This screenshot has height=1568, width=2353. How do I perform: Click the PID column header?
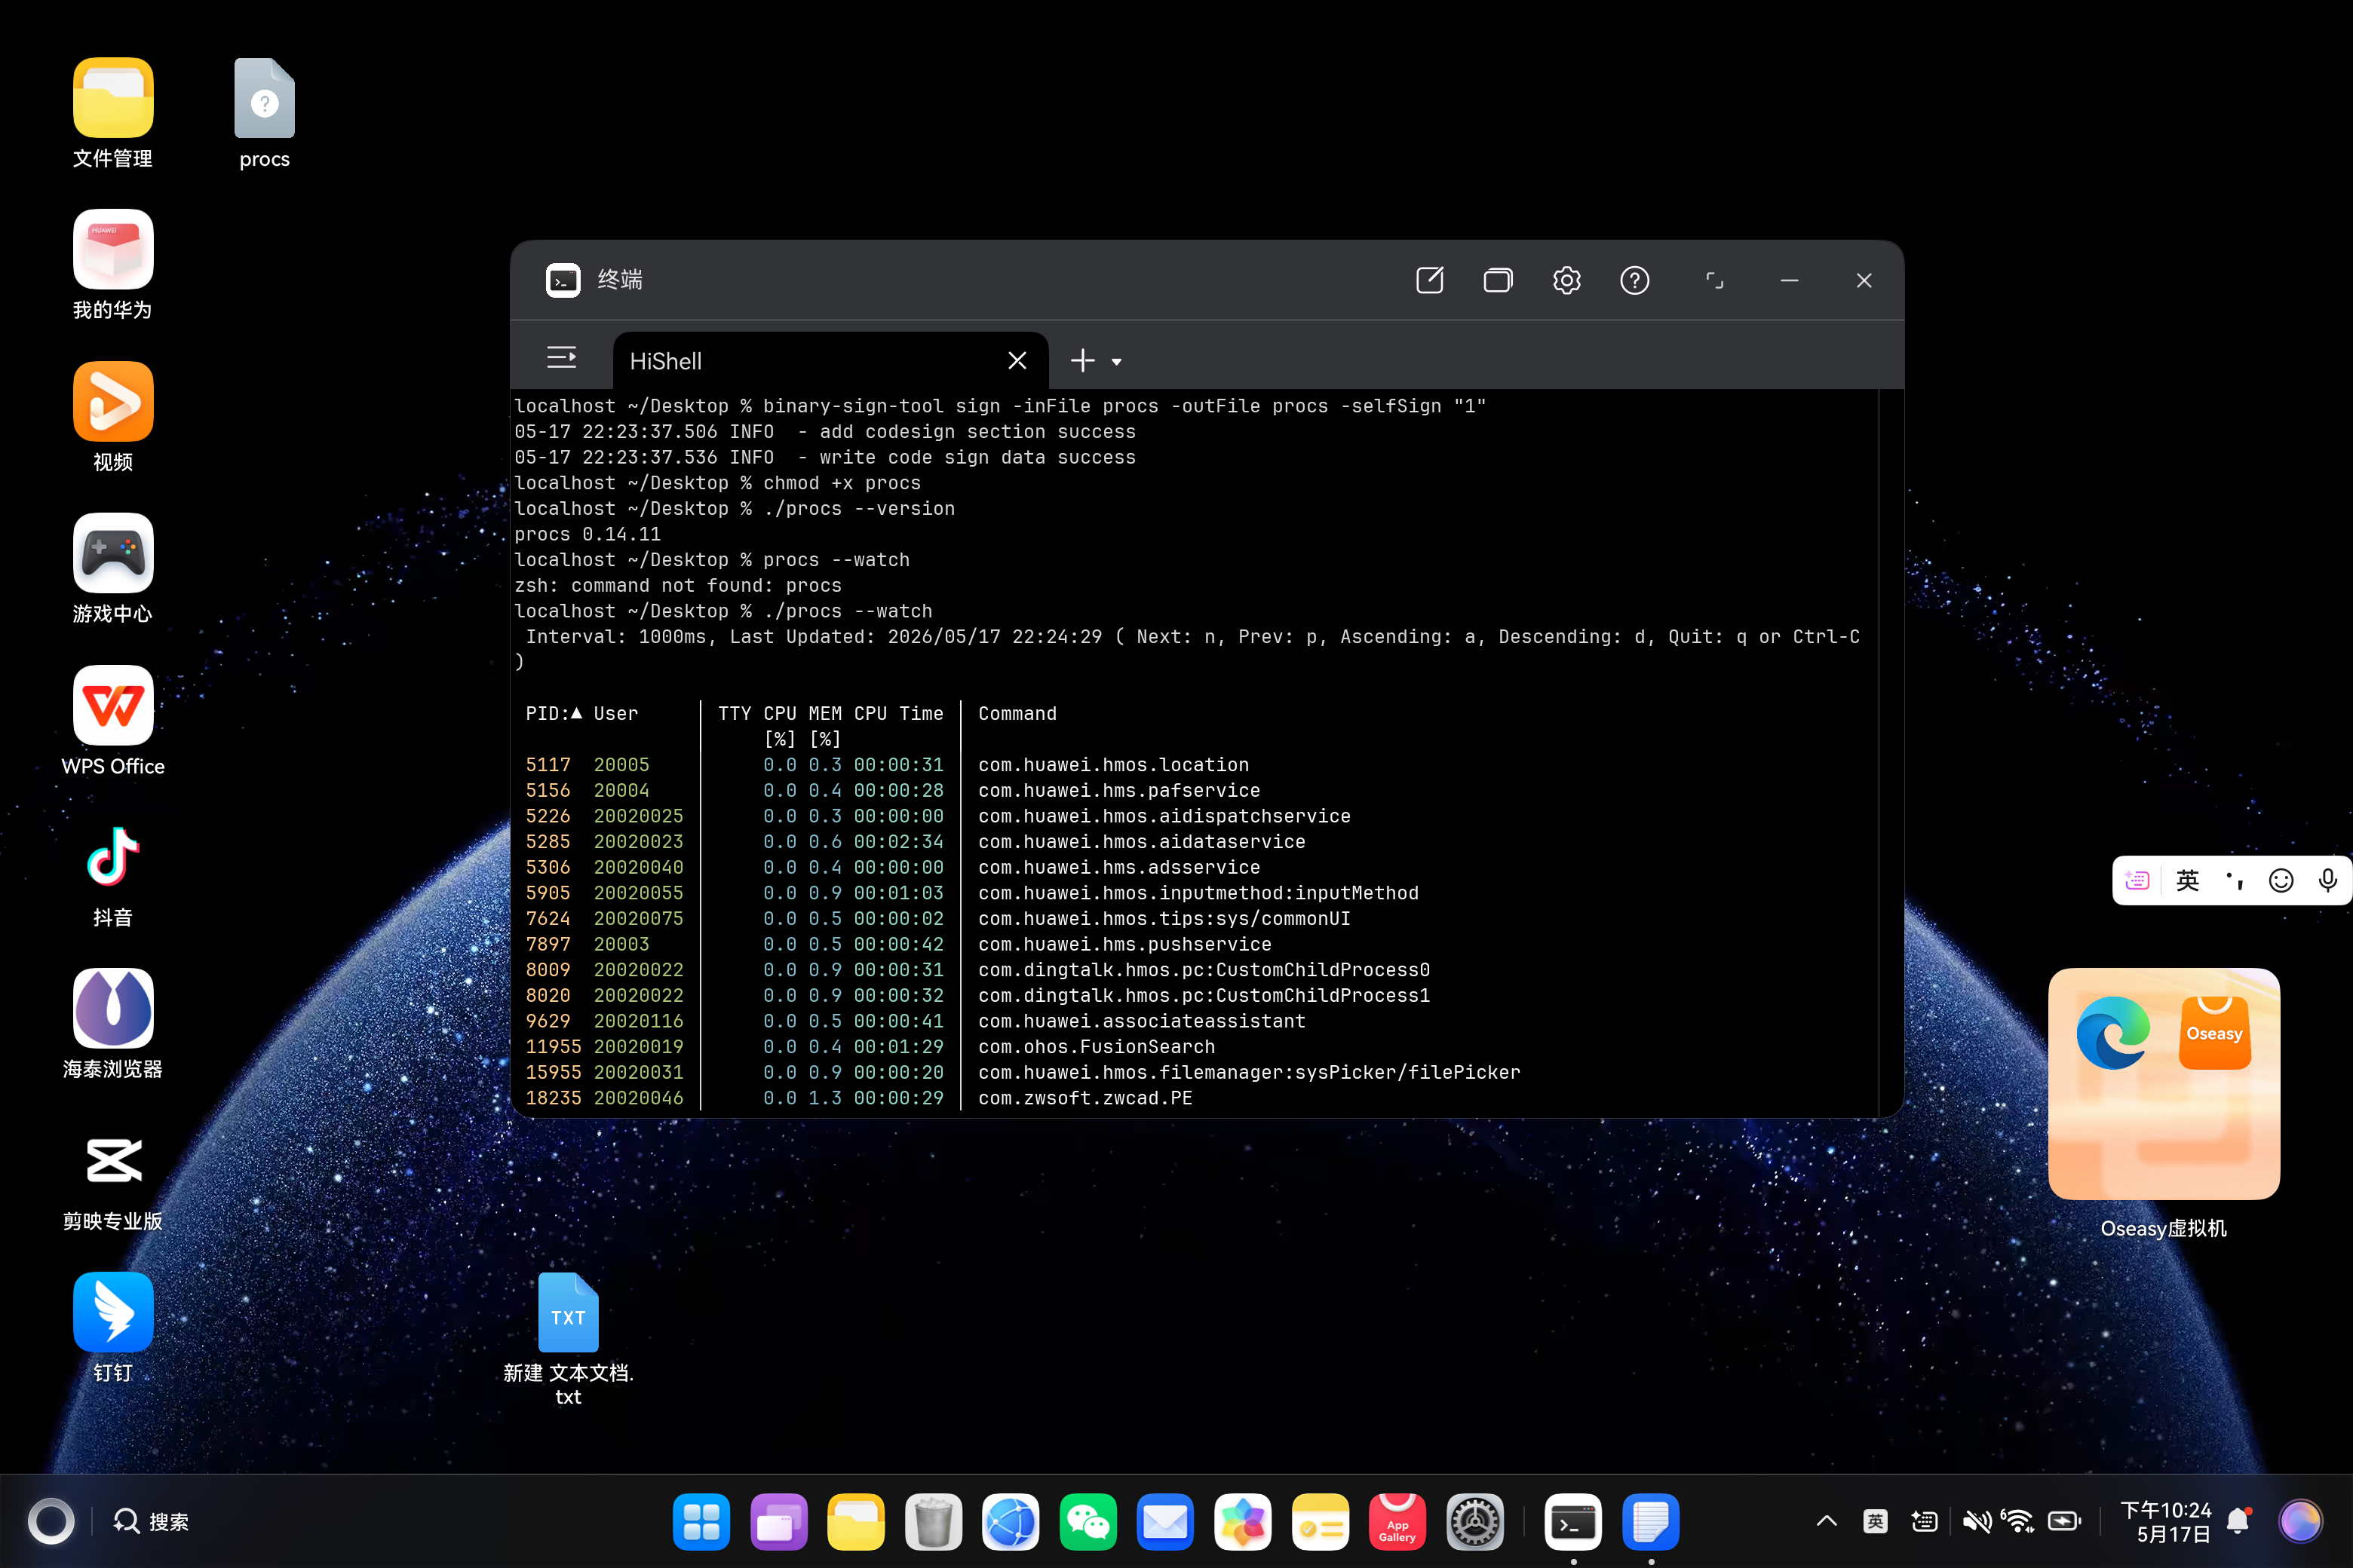pos(554,713)
